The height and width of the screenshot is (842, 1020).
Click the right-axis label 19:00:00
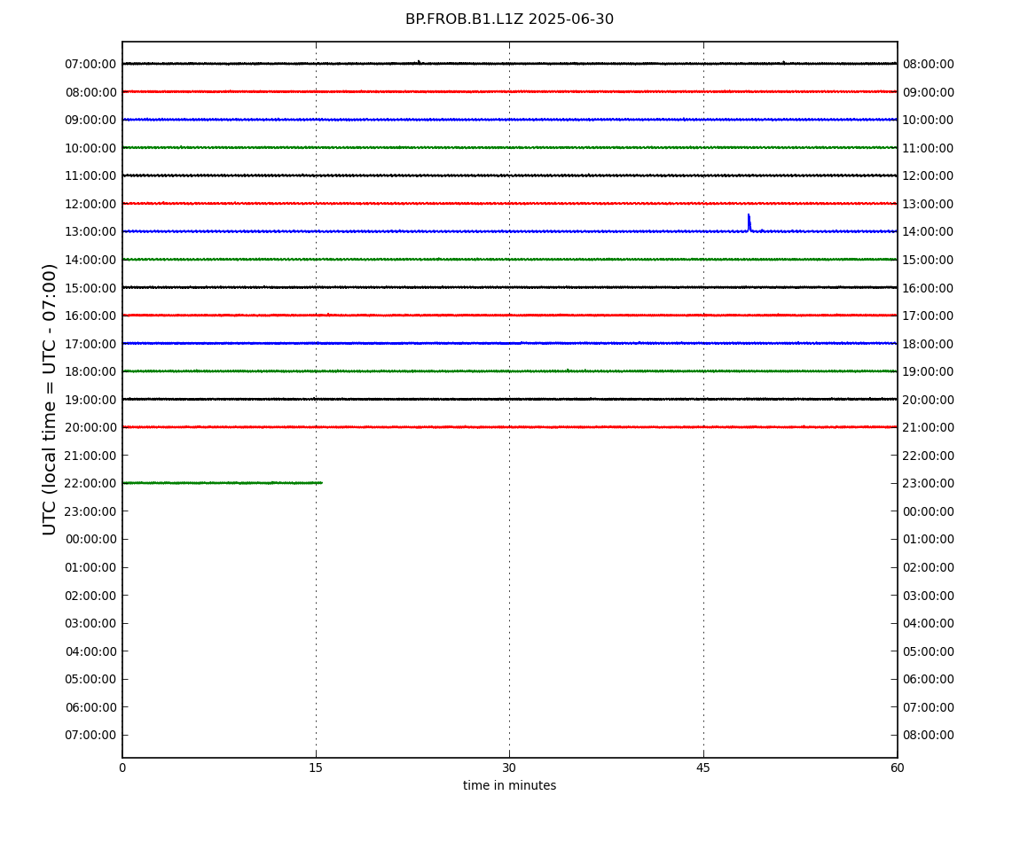(929, 372)
